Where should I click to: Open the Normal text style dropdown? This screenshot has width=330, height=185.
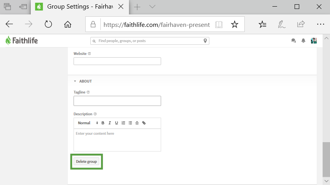pyautogui.click(x=88, y=123)
